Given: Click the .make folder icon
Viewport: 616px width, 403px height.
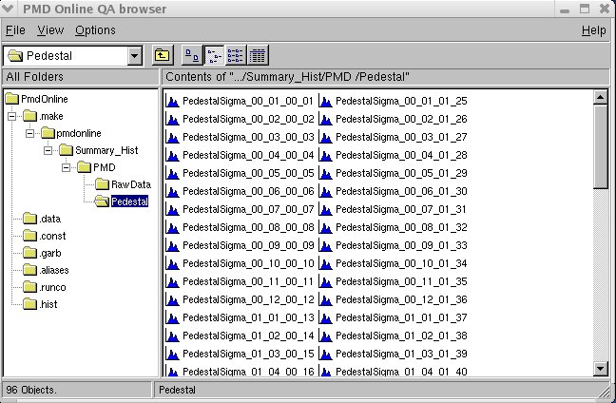Looking at the screenshot, I should [x=29, y=116].
